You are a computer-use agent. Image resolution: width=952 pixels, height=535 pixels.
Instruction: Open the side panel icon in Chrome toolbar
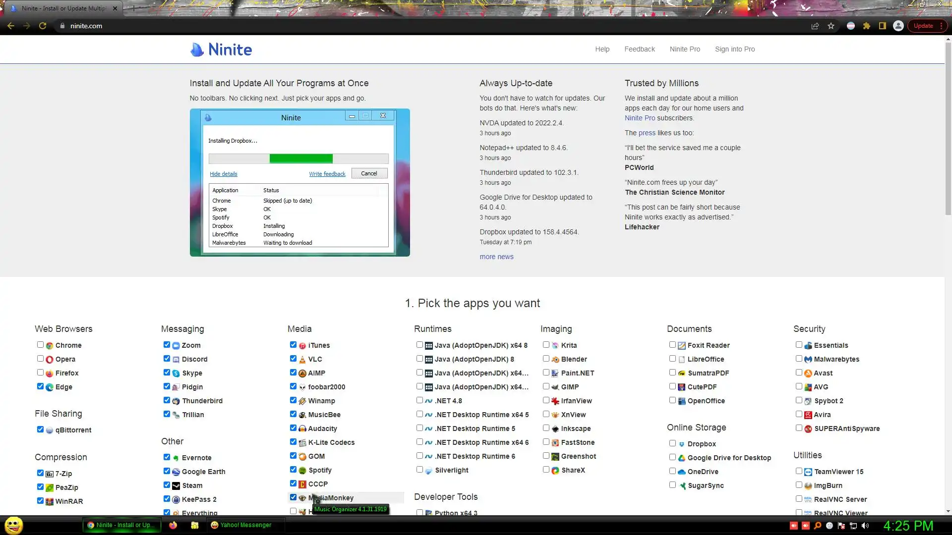[883, 26]
